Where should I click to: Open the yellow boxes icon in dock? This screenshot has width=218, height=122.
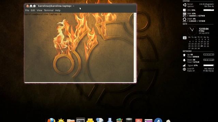[x=90, y=120]
